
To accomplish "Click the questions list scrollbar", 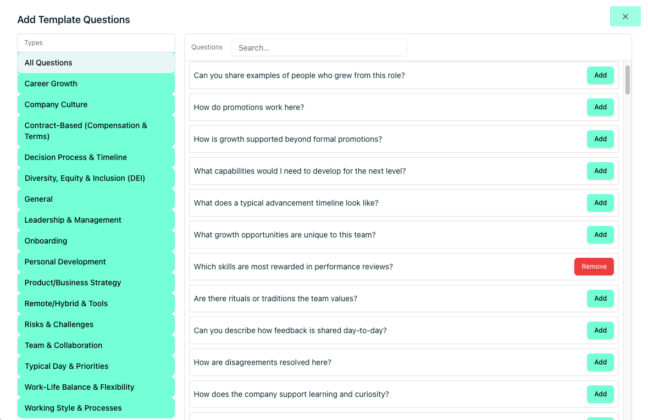I will click(628, 80).
